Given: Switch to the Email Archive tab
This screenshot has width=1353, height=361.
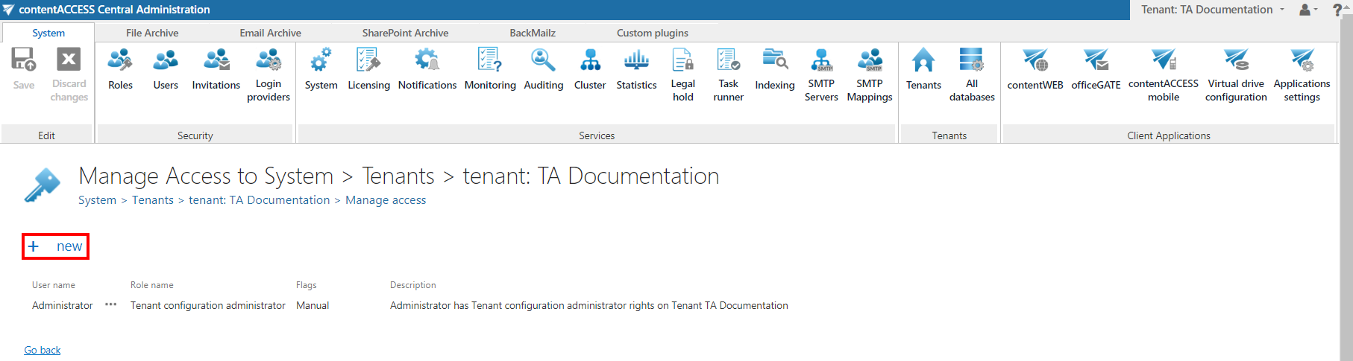Looking at the screenshot, I should pos(270,33).
